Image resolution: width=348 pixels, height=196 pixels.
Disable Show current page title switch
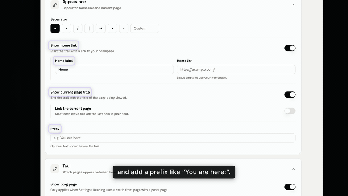pos(290,95)
